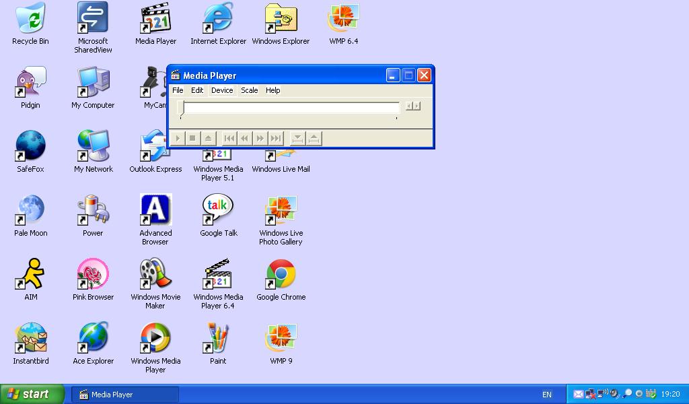Close the Media Player window
The height and width of the screenshot is (404, 689).
[424, 75]
